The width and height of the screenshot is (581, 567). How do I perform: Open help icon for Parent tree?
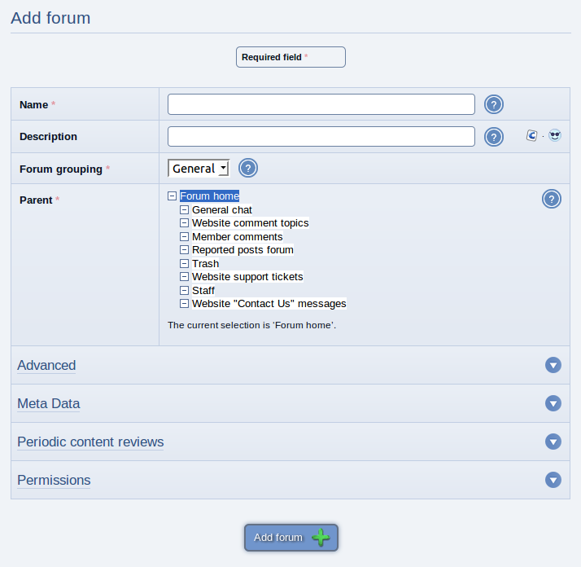[x=552, y=199]
